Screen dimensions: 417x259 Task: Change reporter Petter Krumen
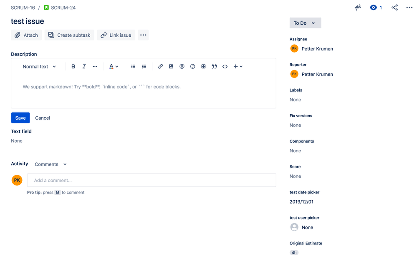[x=317, y=74]
